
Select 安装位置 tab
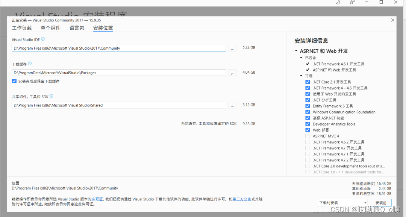click(x=103, y=28)
